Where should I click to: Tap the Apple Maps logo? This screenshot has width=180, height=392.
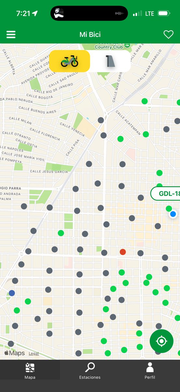14,353
